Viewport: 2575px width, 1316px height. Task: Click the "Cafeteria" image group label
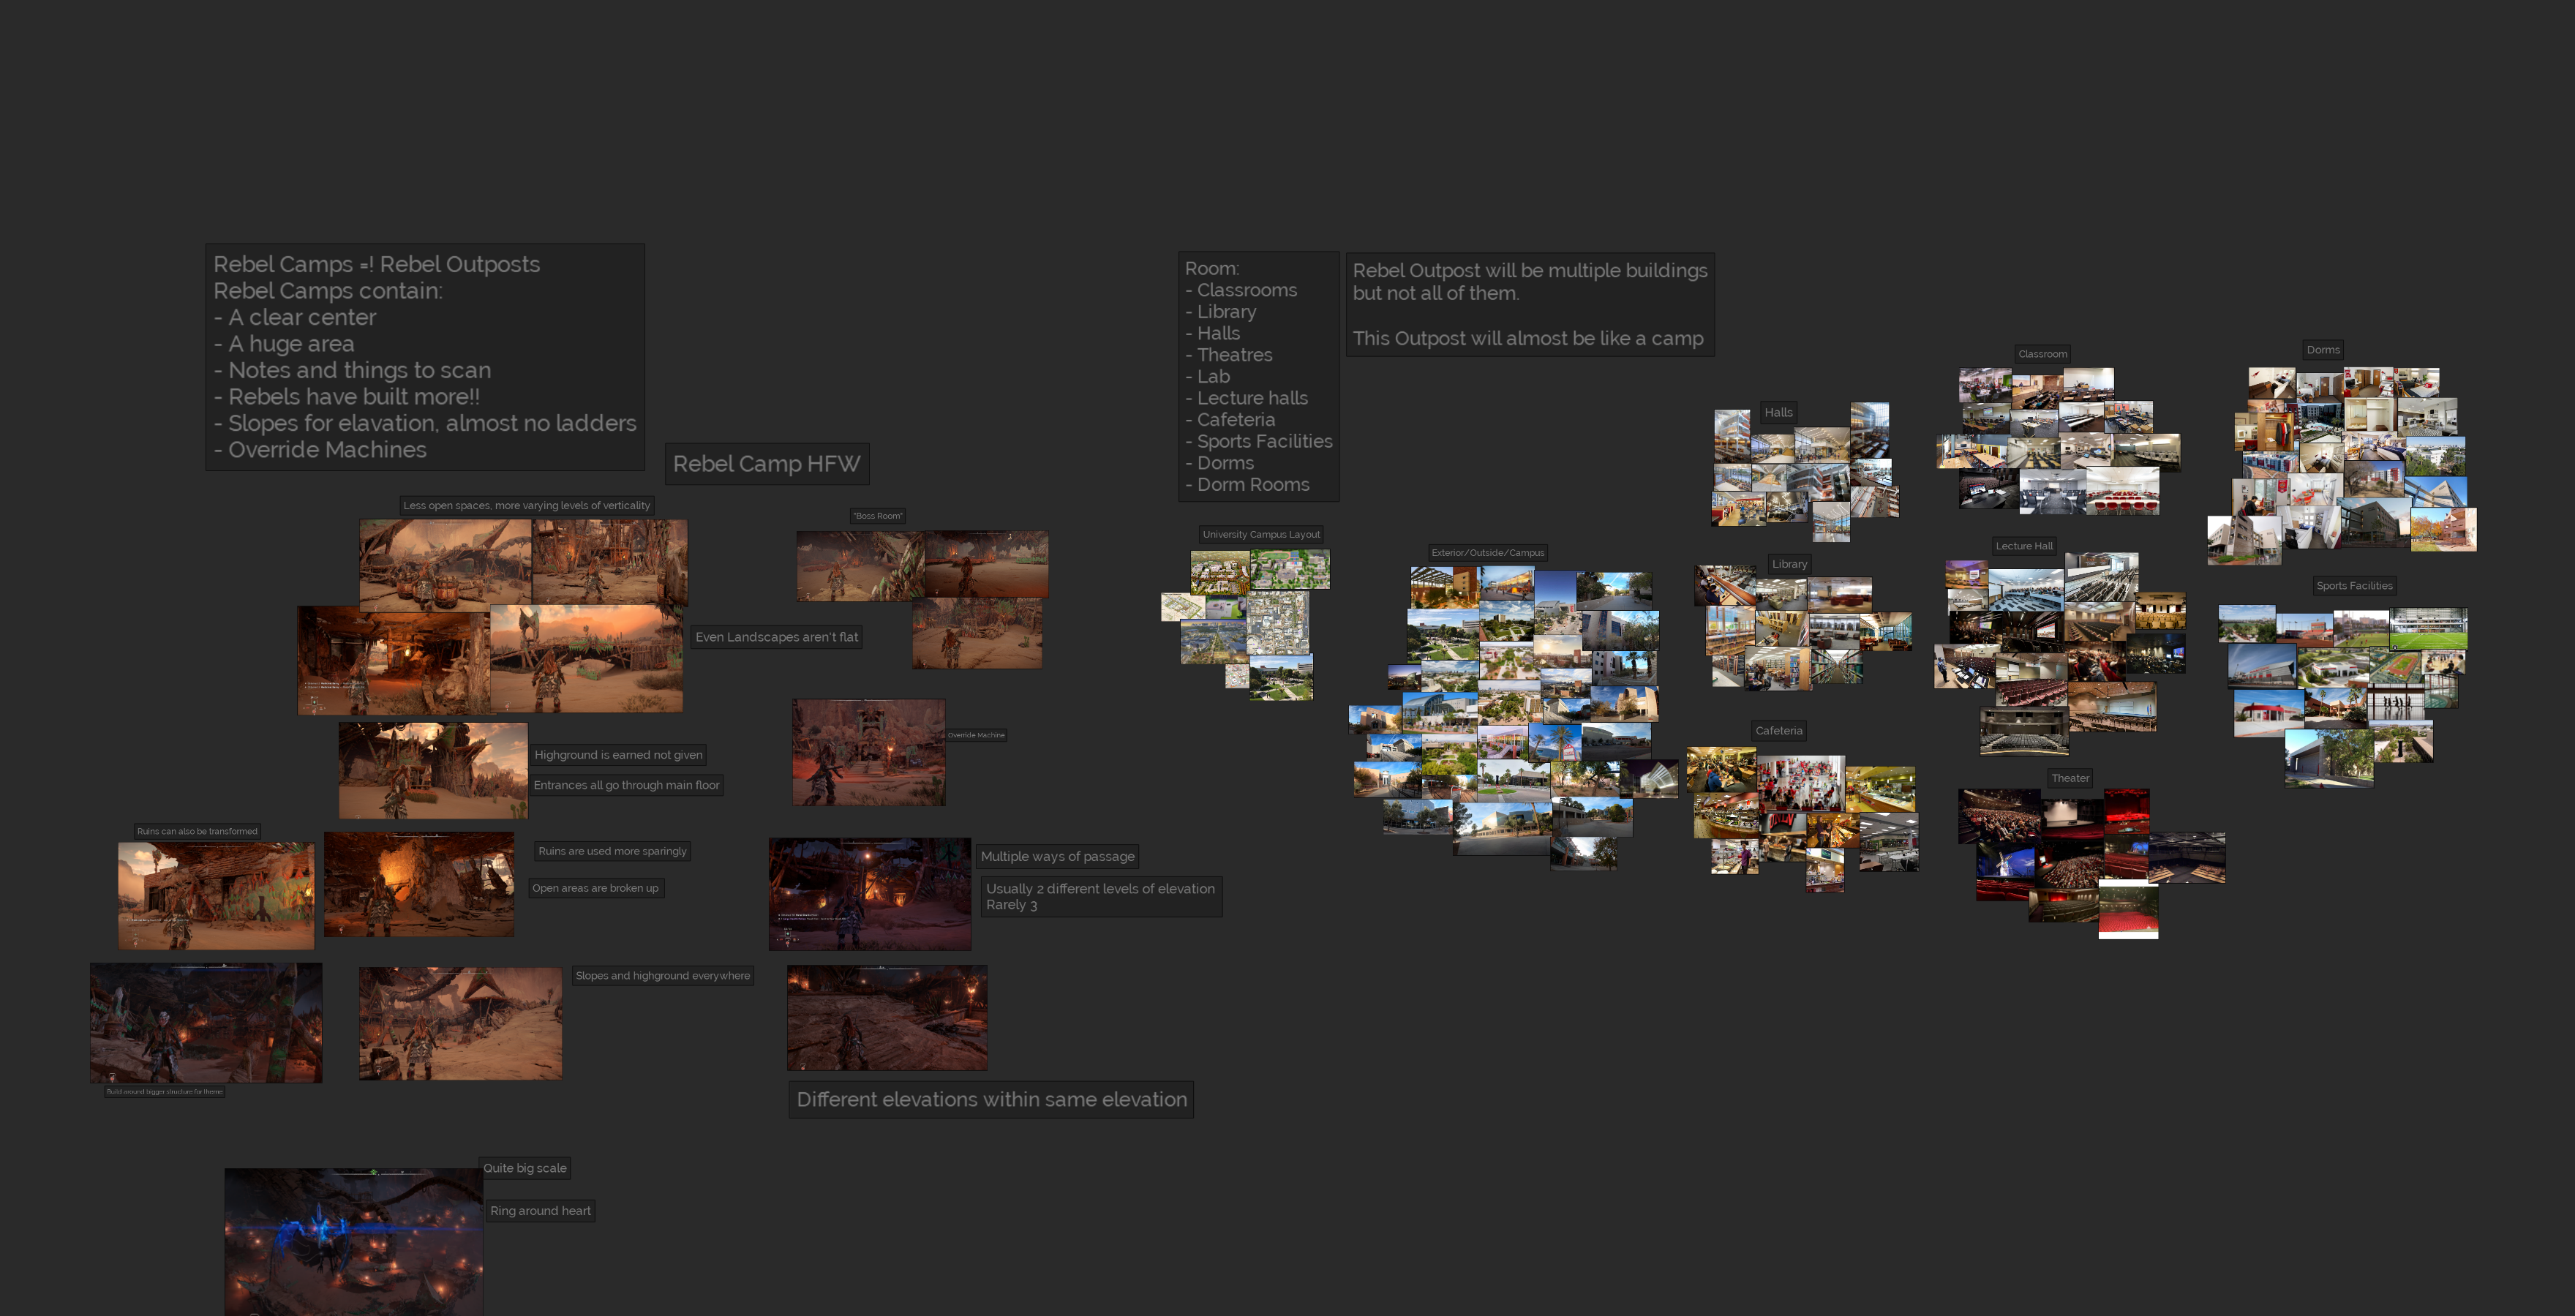(1779, 731)
